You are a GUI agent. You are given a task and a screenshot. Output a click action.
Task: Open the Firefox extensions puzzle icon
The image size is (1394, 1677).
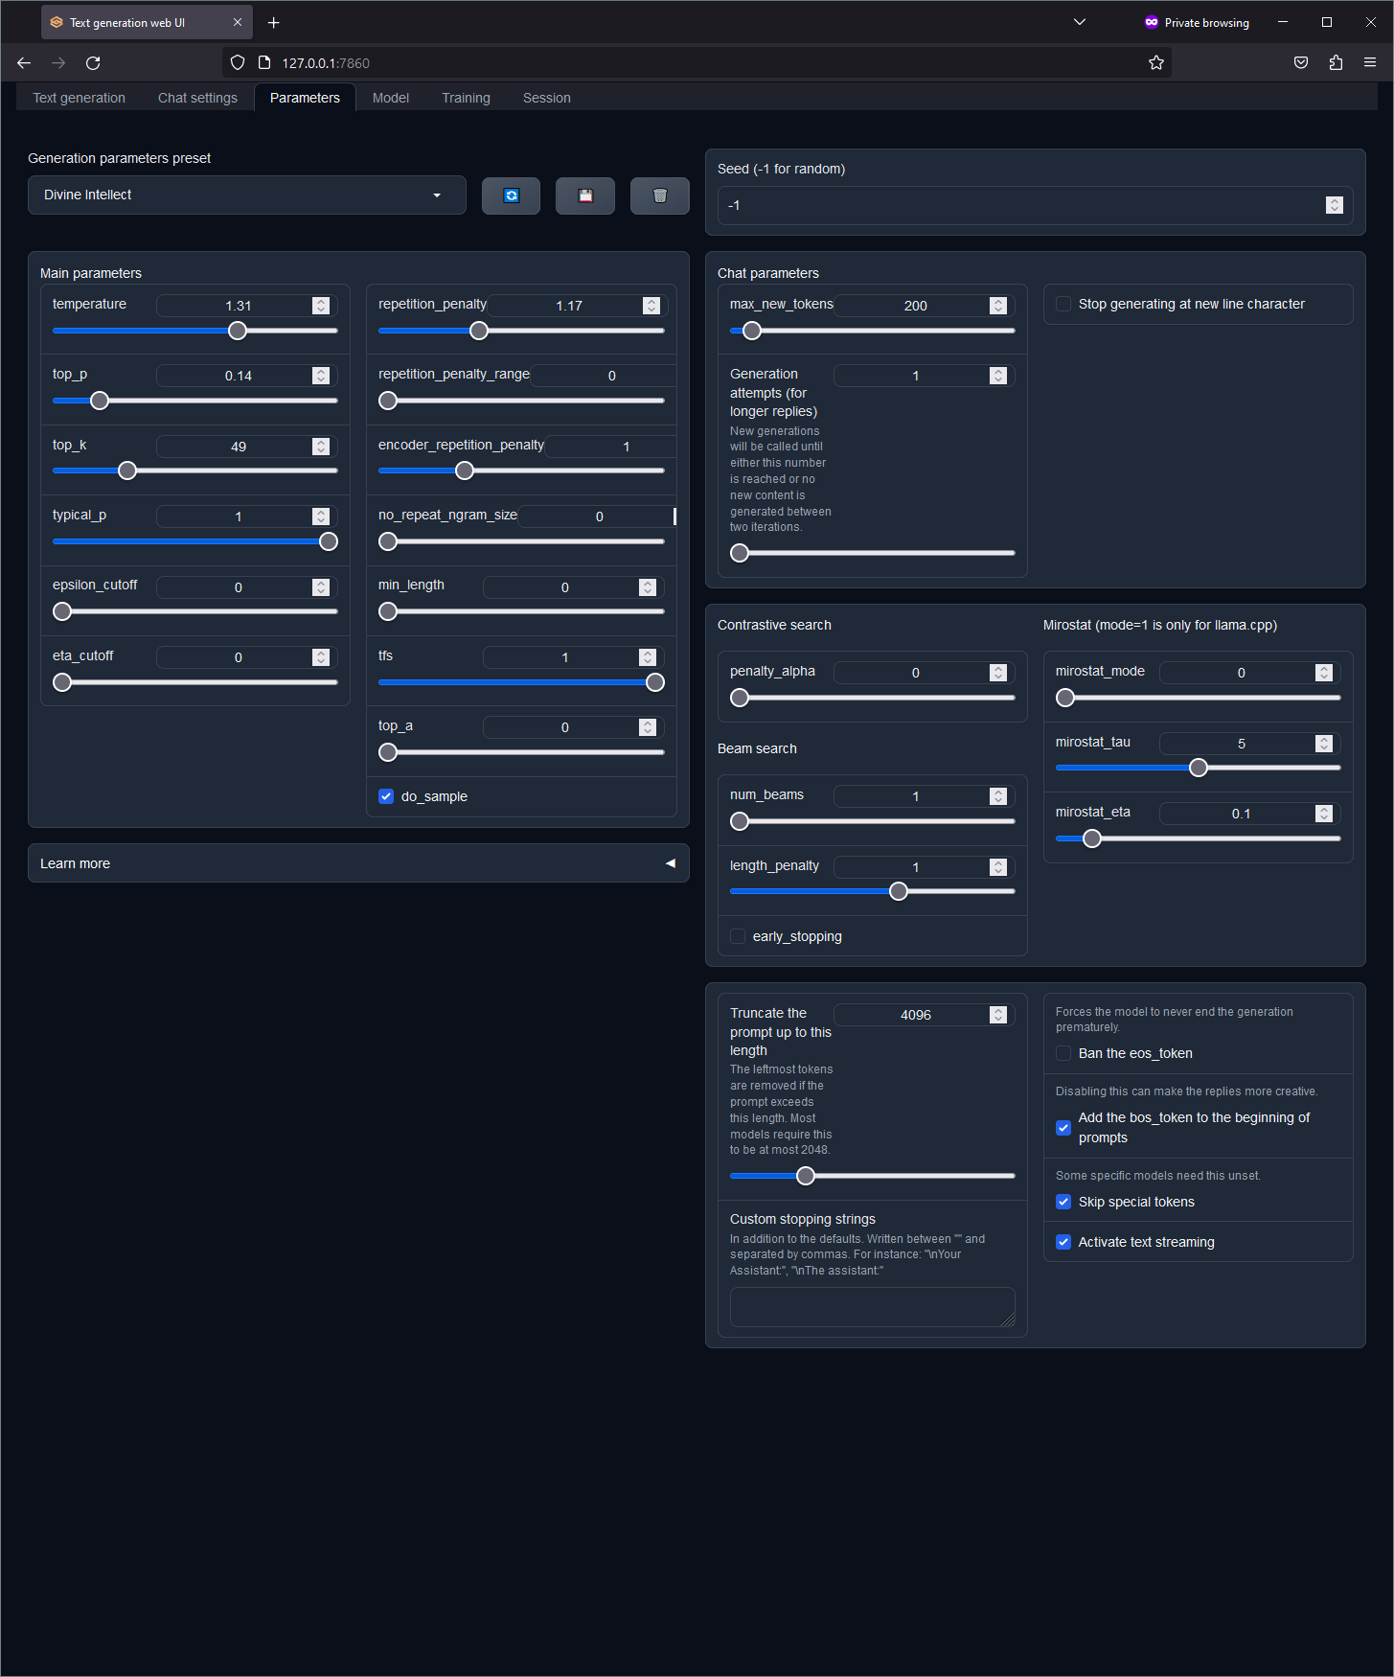click(x=1336, y=63)
